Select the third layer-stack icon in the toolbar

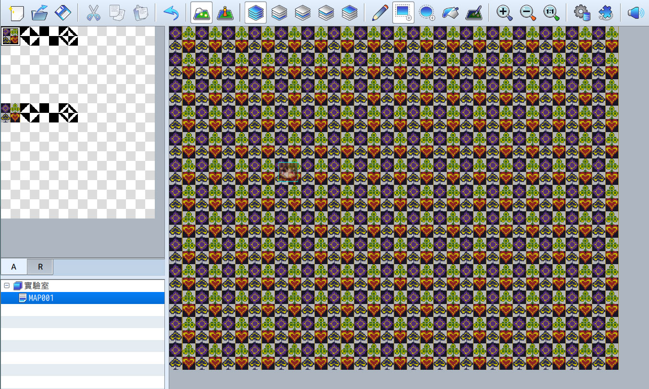[x=303, y=13]
